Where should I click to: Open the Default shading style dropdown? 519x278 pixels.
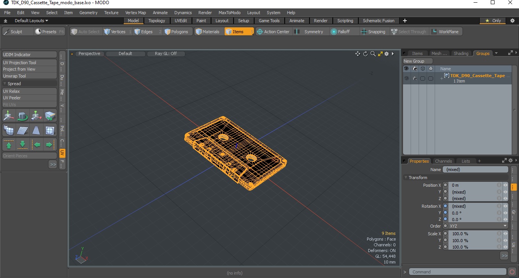126,54
